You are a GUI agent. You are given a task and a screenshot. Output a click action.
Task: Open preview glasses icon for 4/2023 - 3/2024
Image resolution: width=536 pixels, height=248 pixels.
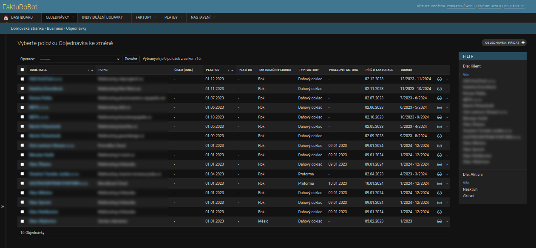(x=440, y=174)
